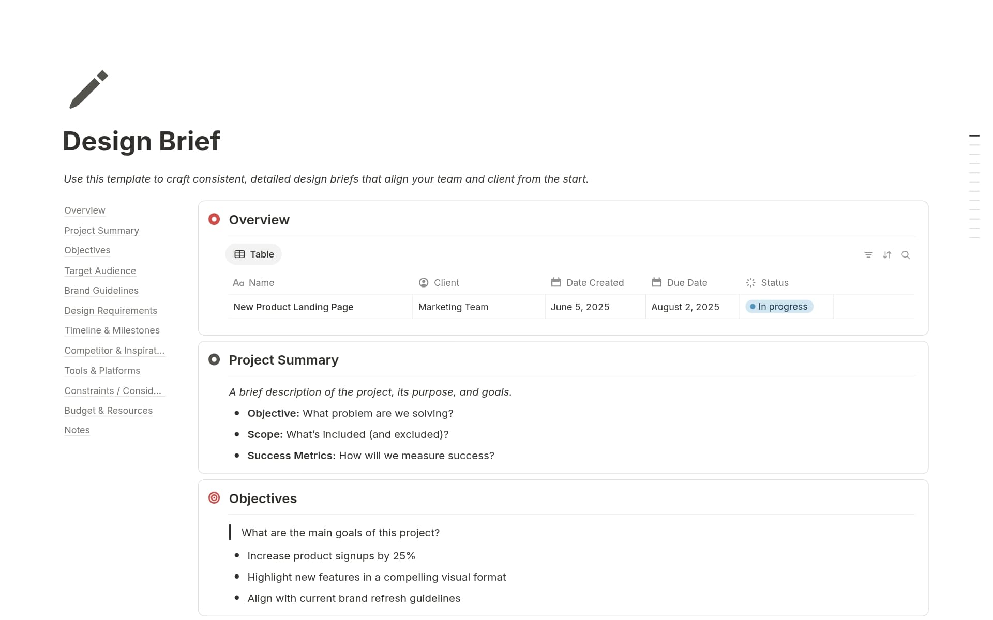The image size is (993, 620).
Task: Switch to the Table view tab
Action: (253, 254)
